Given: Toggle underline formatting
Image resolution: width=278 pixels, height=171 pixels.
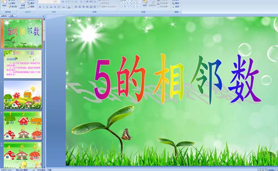Looking at the screenshot, I should click(47, 7).
